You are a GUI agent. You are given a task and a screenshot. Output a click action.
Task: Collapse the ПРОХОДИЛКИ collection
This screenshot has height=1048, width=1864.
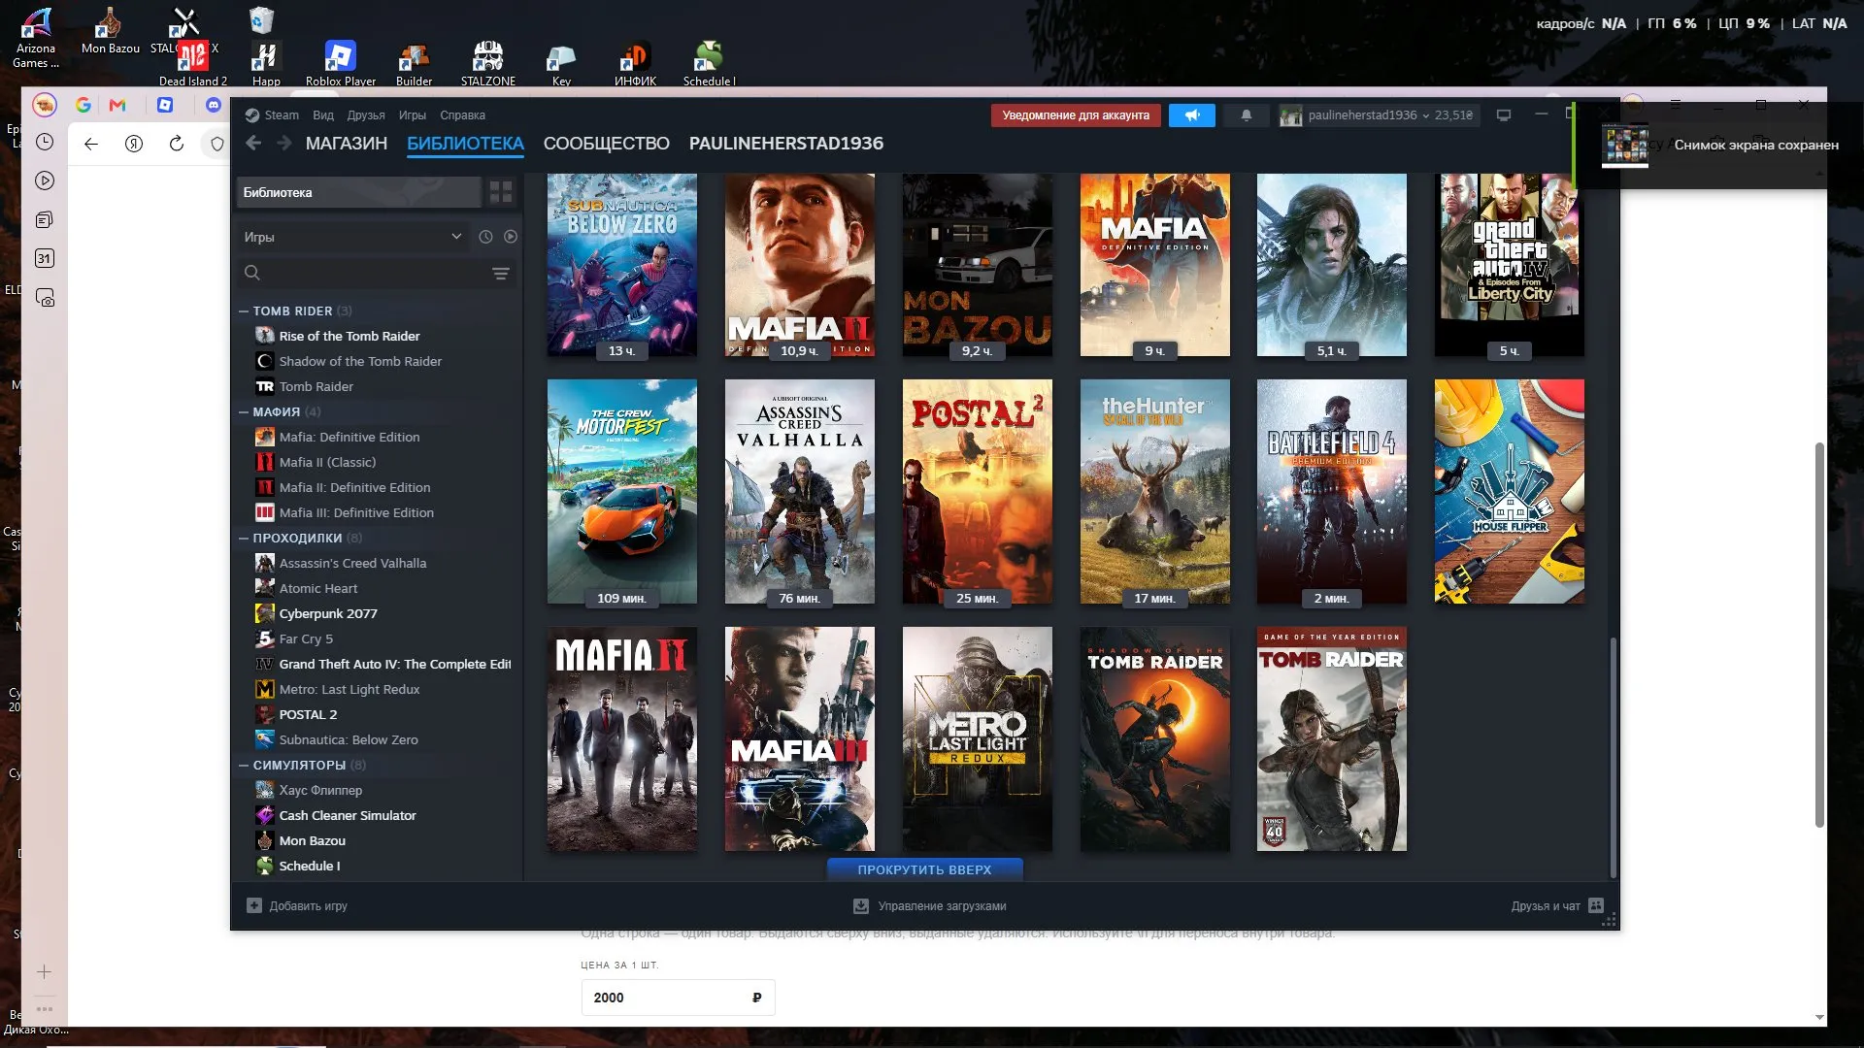tap(244, 539)
